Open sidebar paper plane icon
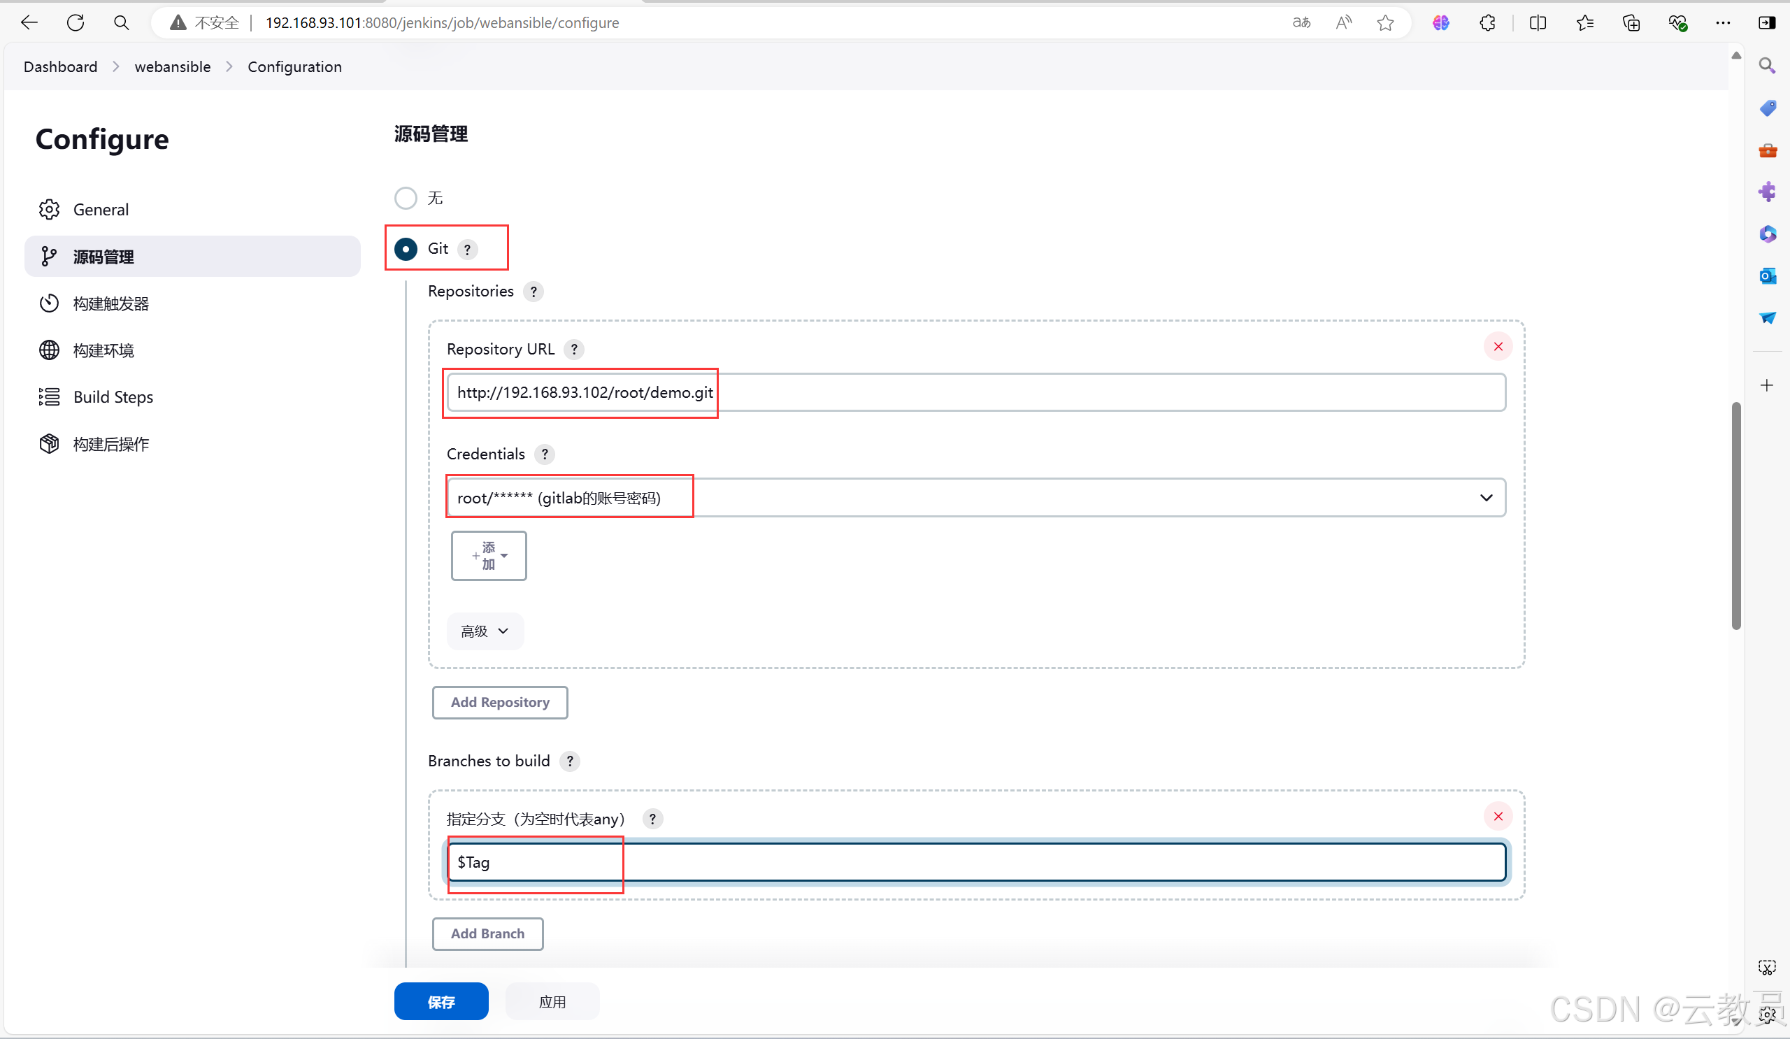The height and width of the screenshot is (1039, 1790). [1767, 317]
